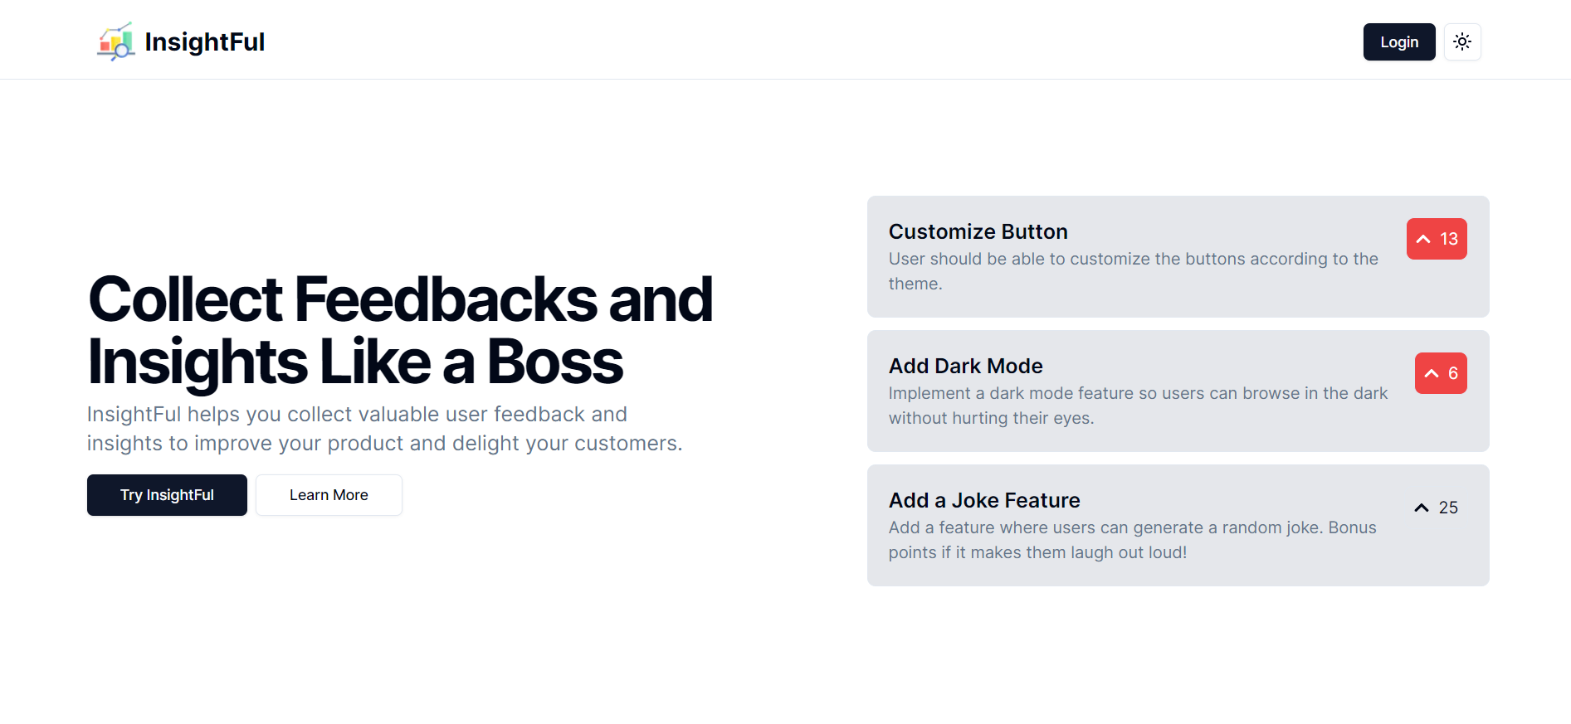This screenshot has height=724, width=1571.
Task: Click the dark mode feedback description text
Action: click(x=1137, y=406)
